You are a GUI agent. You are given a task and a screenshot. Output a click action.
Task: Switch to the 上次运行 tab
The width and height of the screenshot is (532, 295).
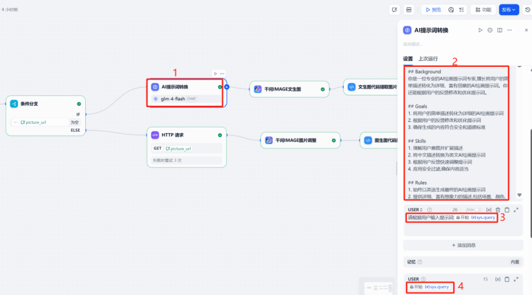[428, 59]
